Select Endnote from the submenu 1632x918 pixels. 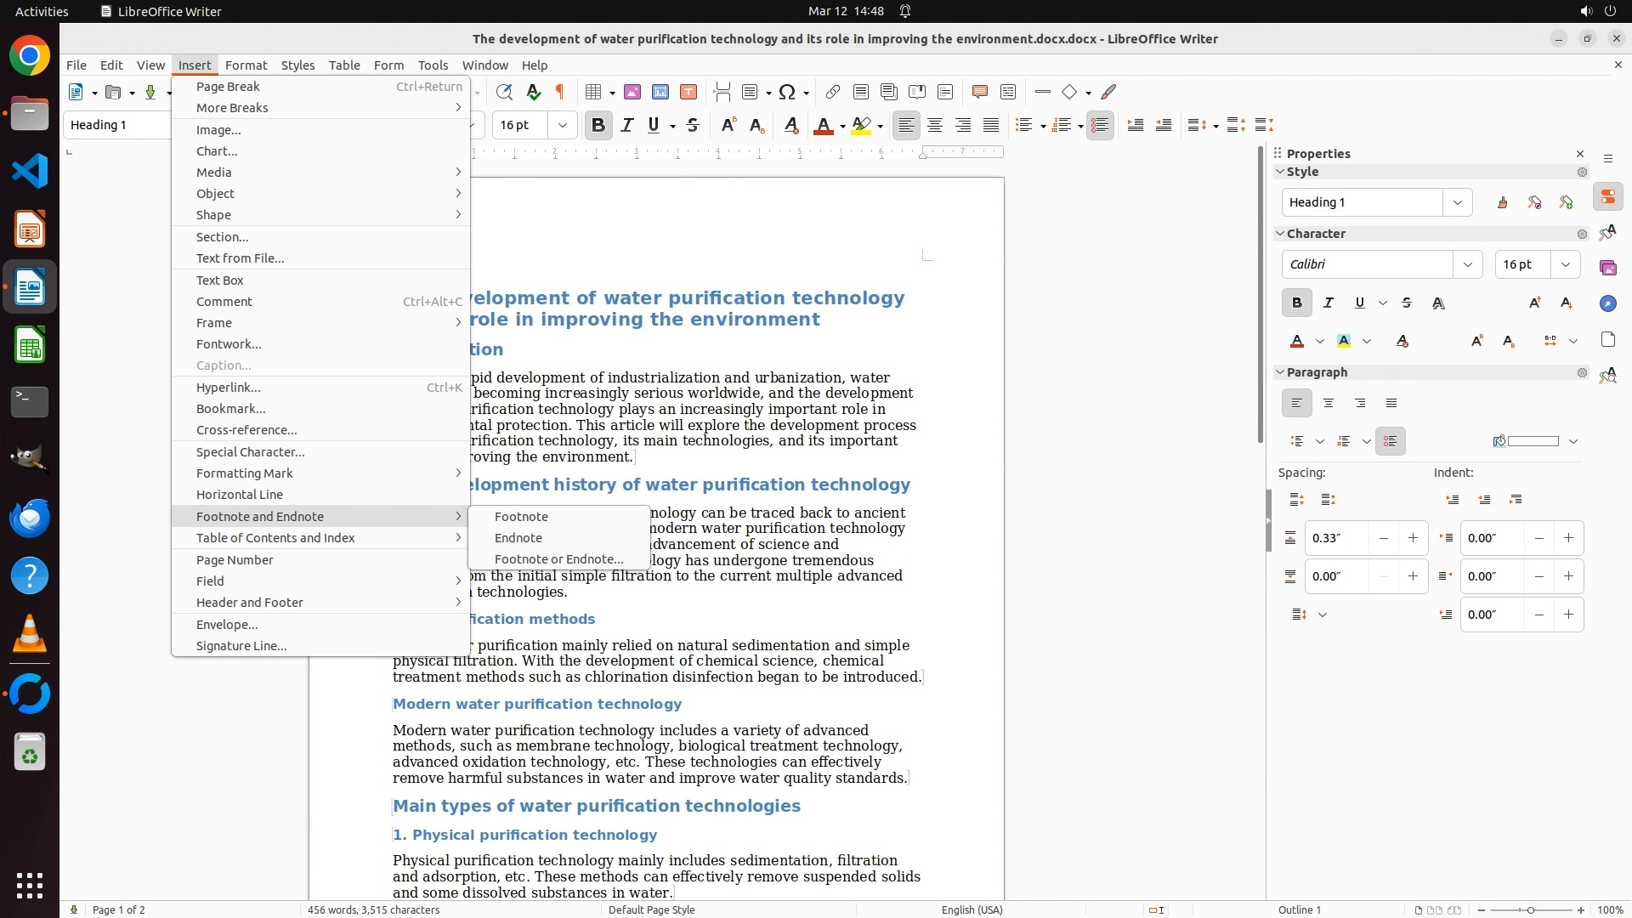518,538
